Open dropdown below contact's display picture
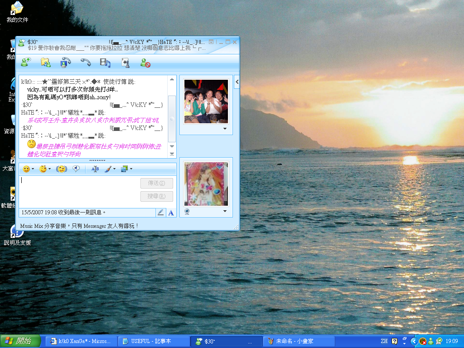 [225, 129]
